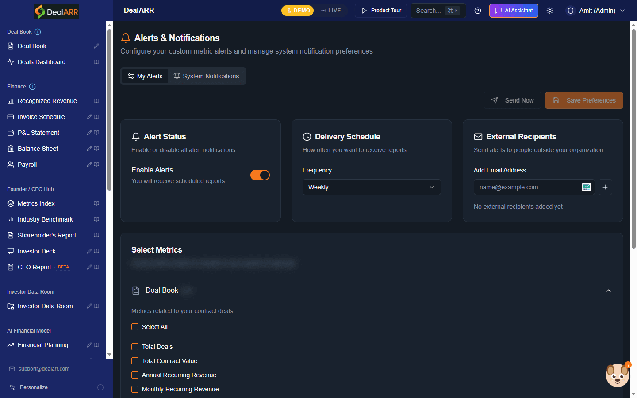Open the AI Assistant

(514, 11)
